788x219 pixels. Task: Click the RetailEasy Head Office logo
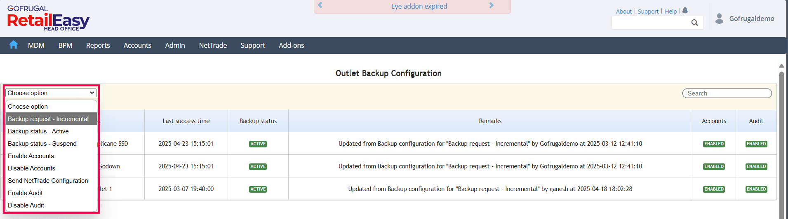[x=48, y=19]
